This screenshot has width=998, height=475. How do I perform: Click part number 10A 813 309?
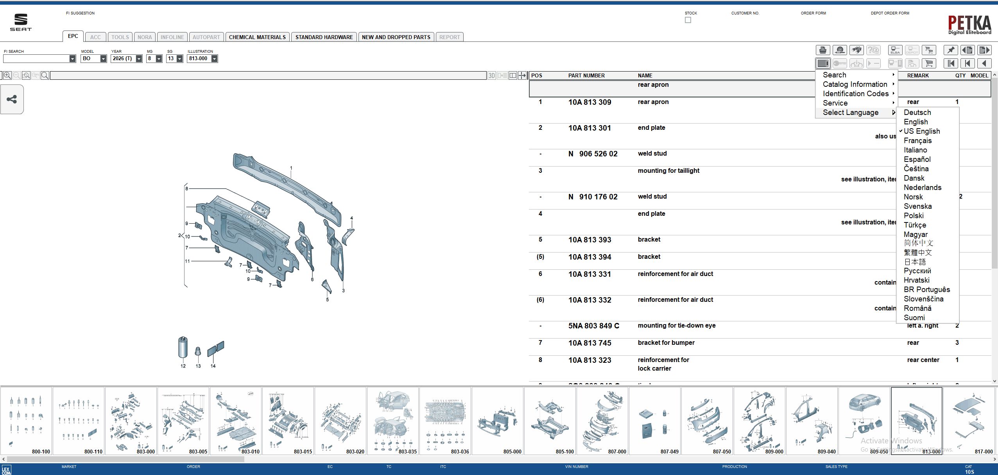click(589, 102)
